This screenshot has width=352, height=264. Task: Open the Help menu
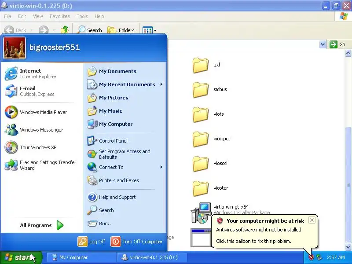pyautogui.click(x=99, y=16)
